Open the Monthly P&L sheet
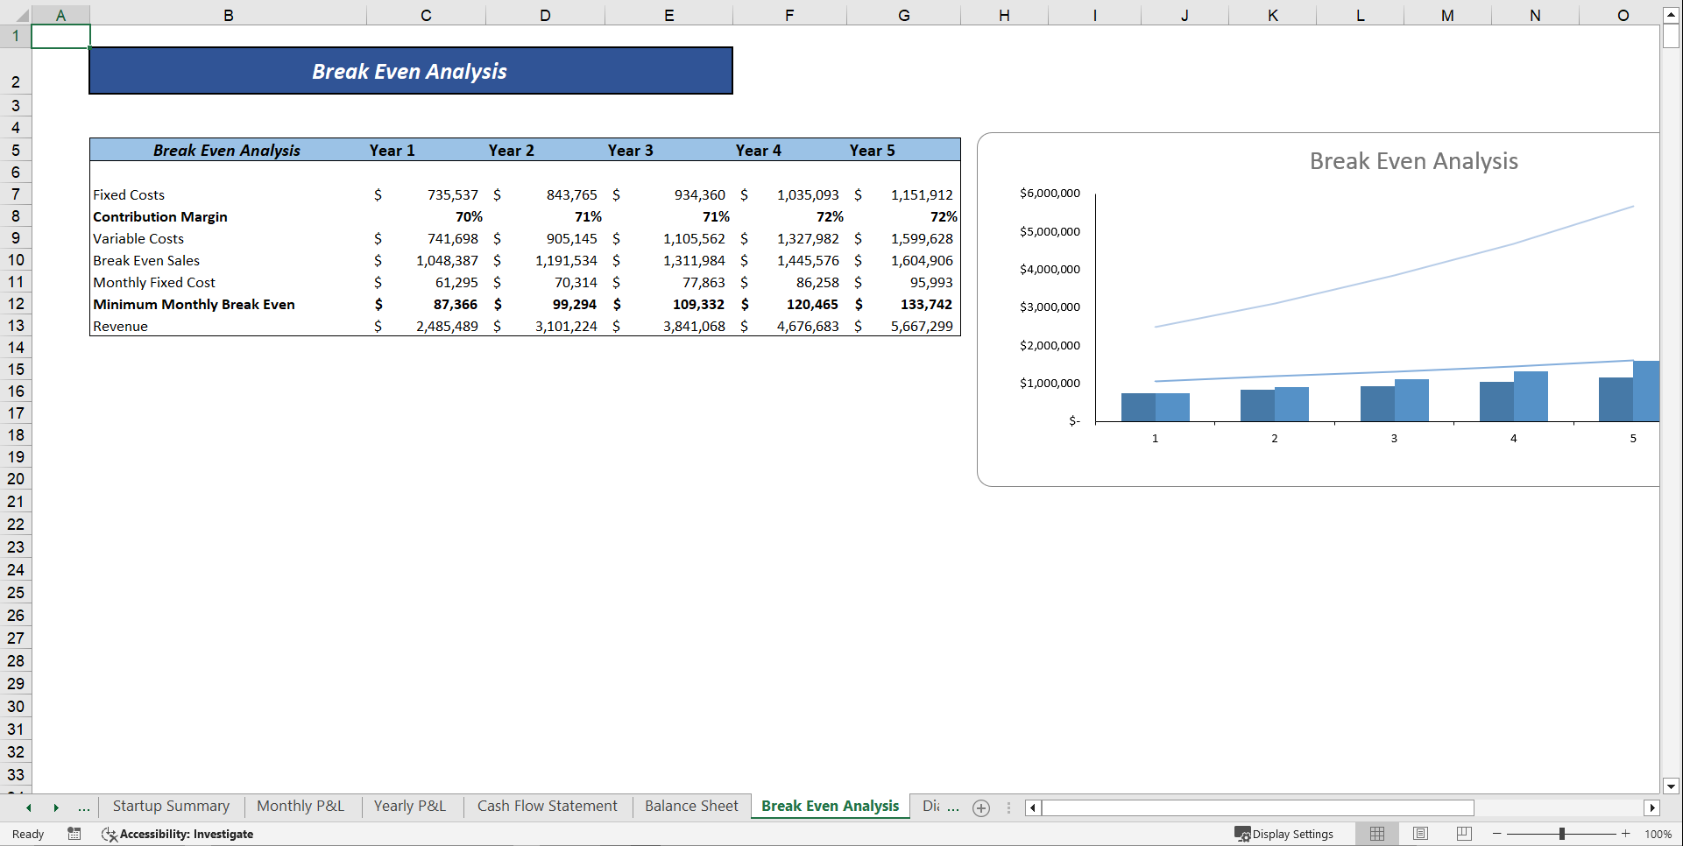This screenshot has height=846, width=1683. 301,806
